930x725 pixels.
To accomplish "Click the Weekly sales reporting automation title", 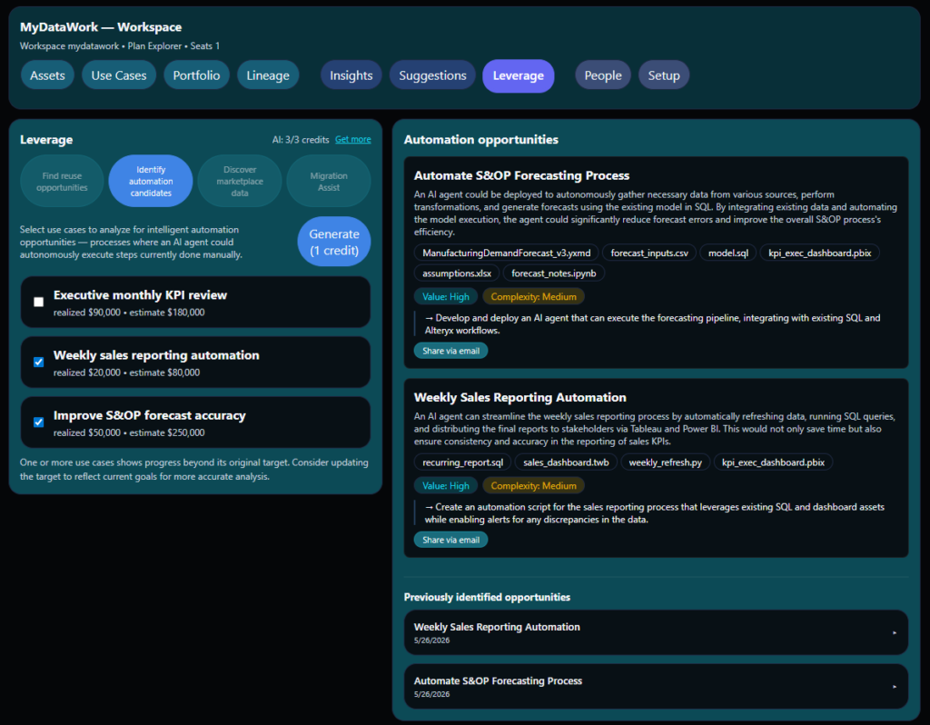I will click(156, 355).
